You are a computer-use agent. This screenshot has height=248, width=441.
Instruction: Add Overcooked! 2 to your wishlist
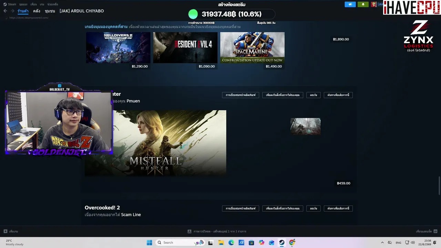click(x=283, y=208)
